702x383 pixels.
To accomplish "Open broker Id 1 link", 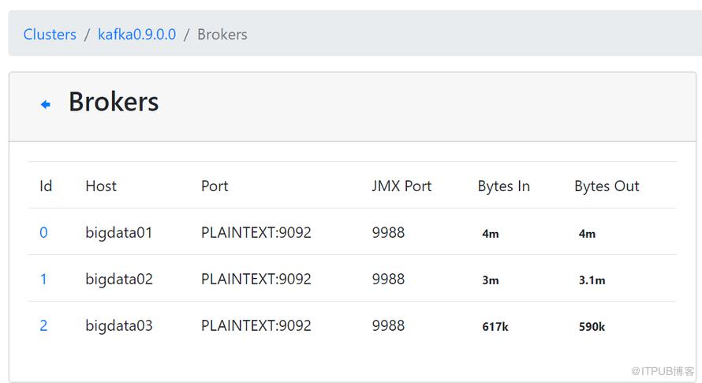I will (x=43, y=279).
